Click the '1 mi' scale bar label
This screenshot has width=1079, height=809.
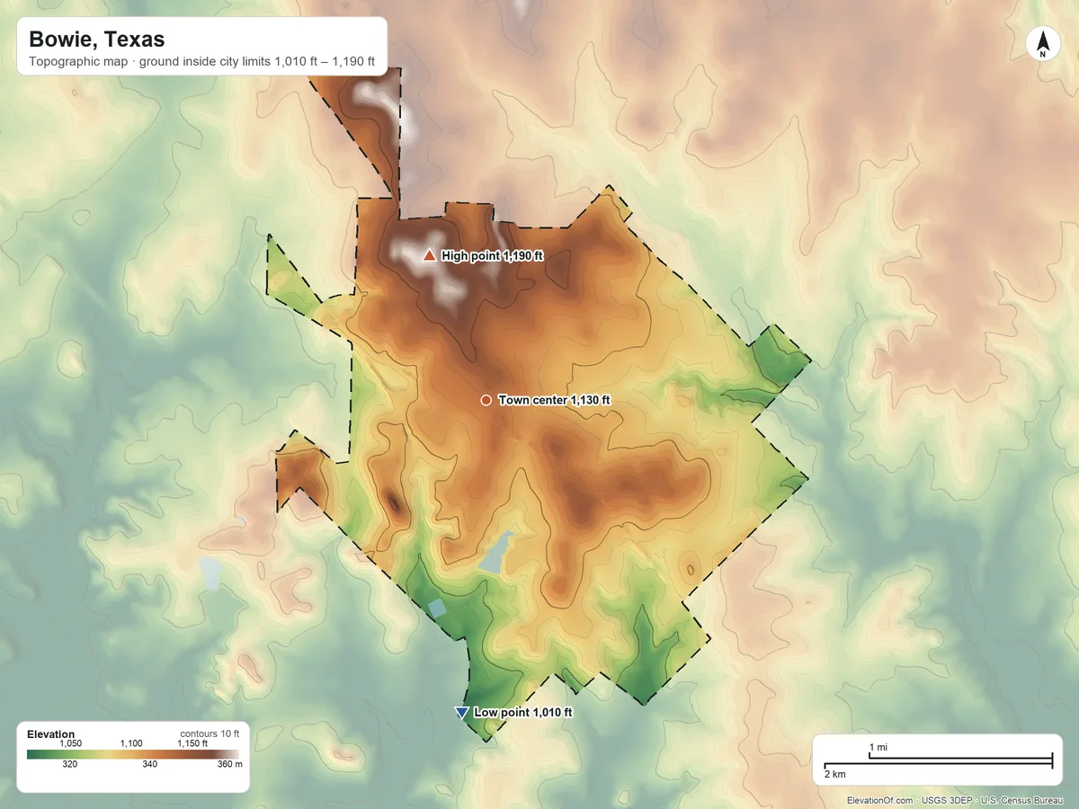(x=878, y=748)
